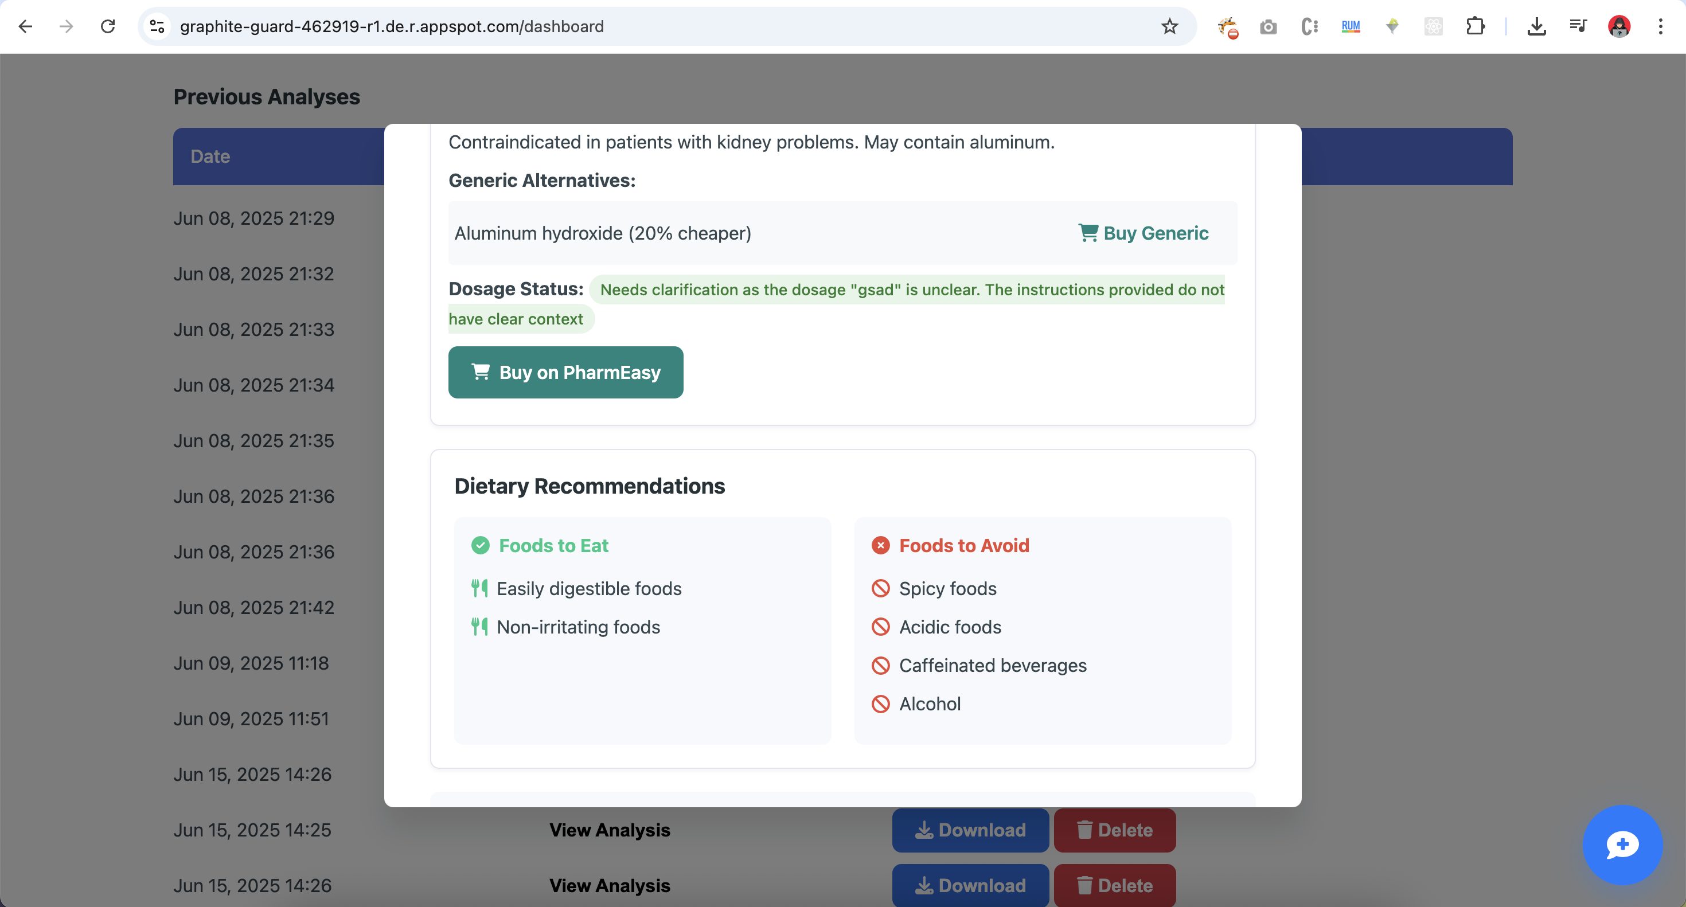Open the RUM extension icon

tap(1351, 26)
